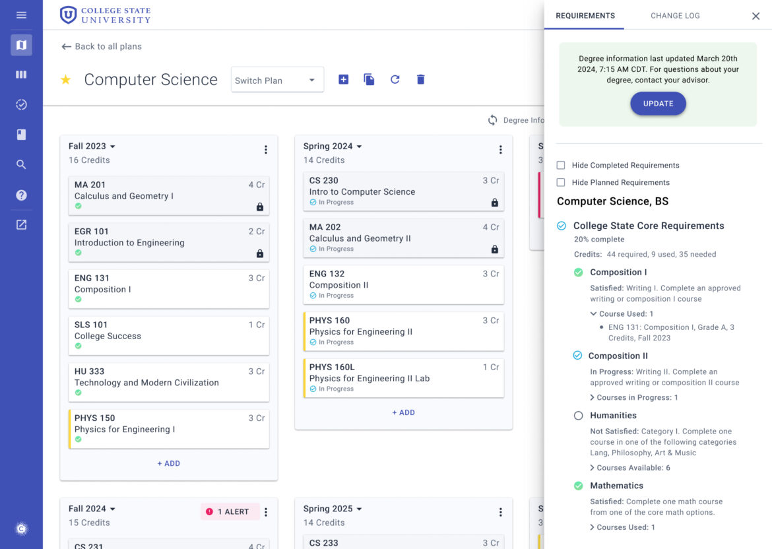Screen dimensions: 772x549
Task: Open Spring 2025 three-dot options menu
Action: (x=501, y=512)
